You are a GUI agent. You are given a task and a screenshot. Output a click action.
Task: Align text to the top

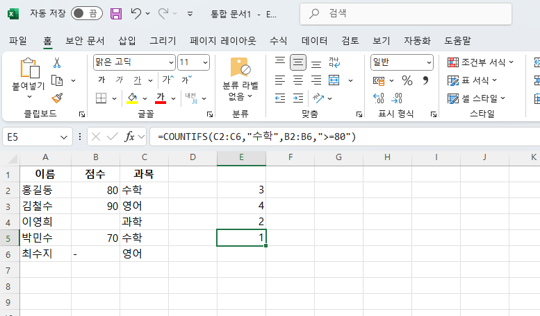coord(280,62)
